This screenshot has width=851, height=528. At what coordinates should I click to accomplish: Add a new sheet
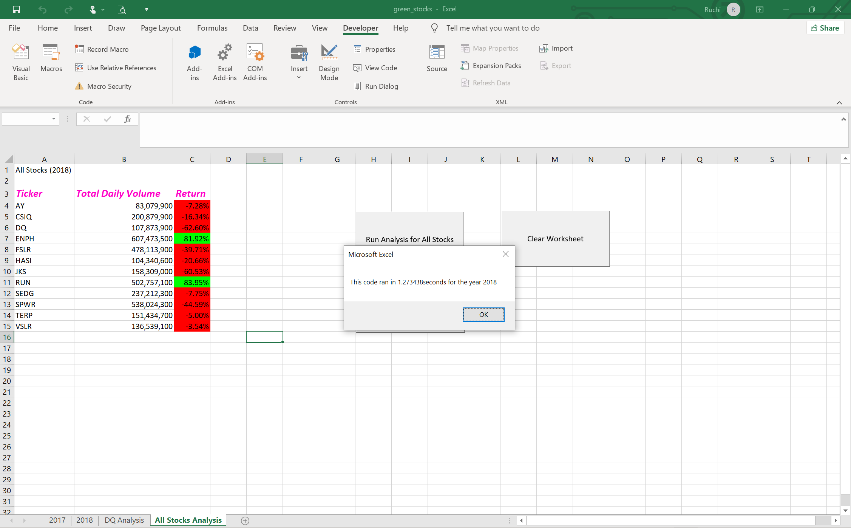pos(245,520)
